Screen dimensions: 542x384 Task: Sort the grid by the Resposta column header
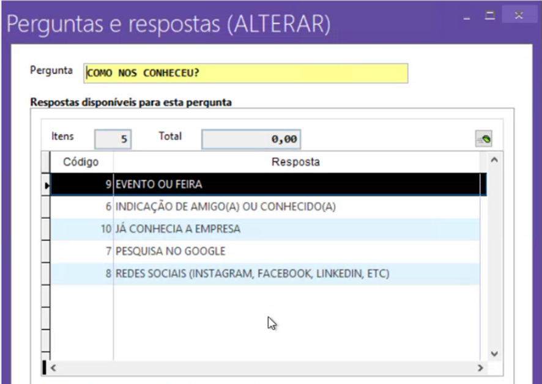(296, 162)
